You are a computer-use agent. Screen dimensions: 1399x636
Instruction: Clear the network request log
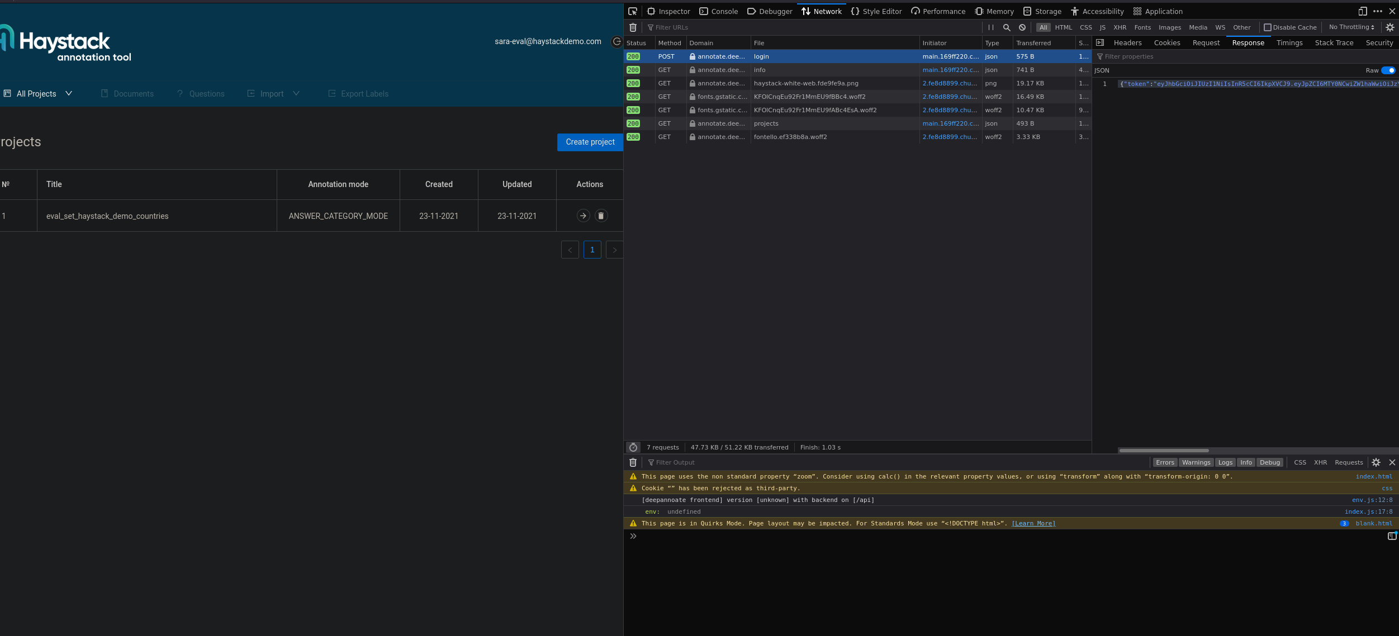[x=633, y=27]
